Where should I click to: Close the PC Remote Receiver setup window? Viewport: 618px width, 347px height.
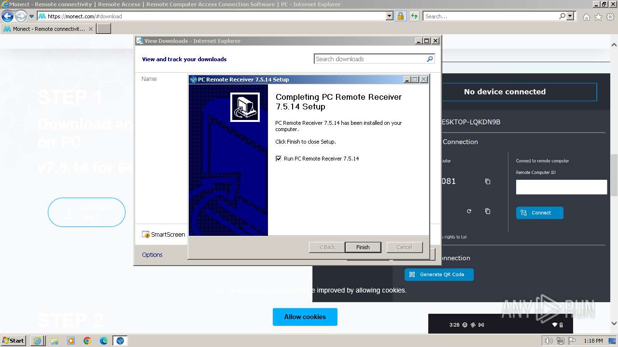point(424,80)
